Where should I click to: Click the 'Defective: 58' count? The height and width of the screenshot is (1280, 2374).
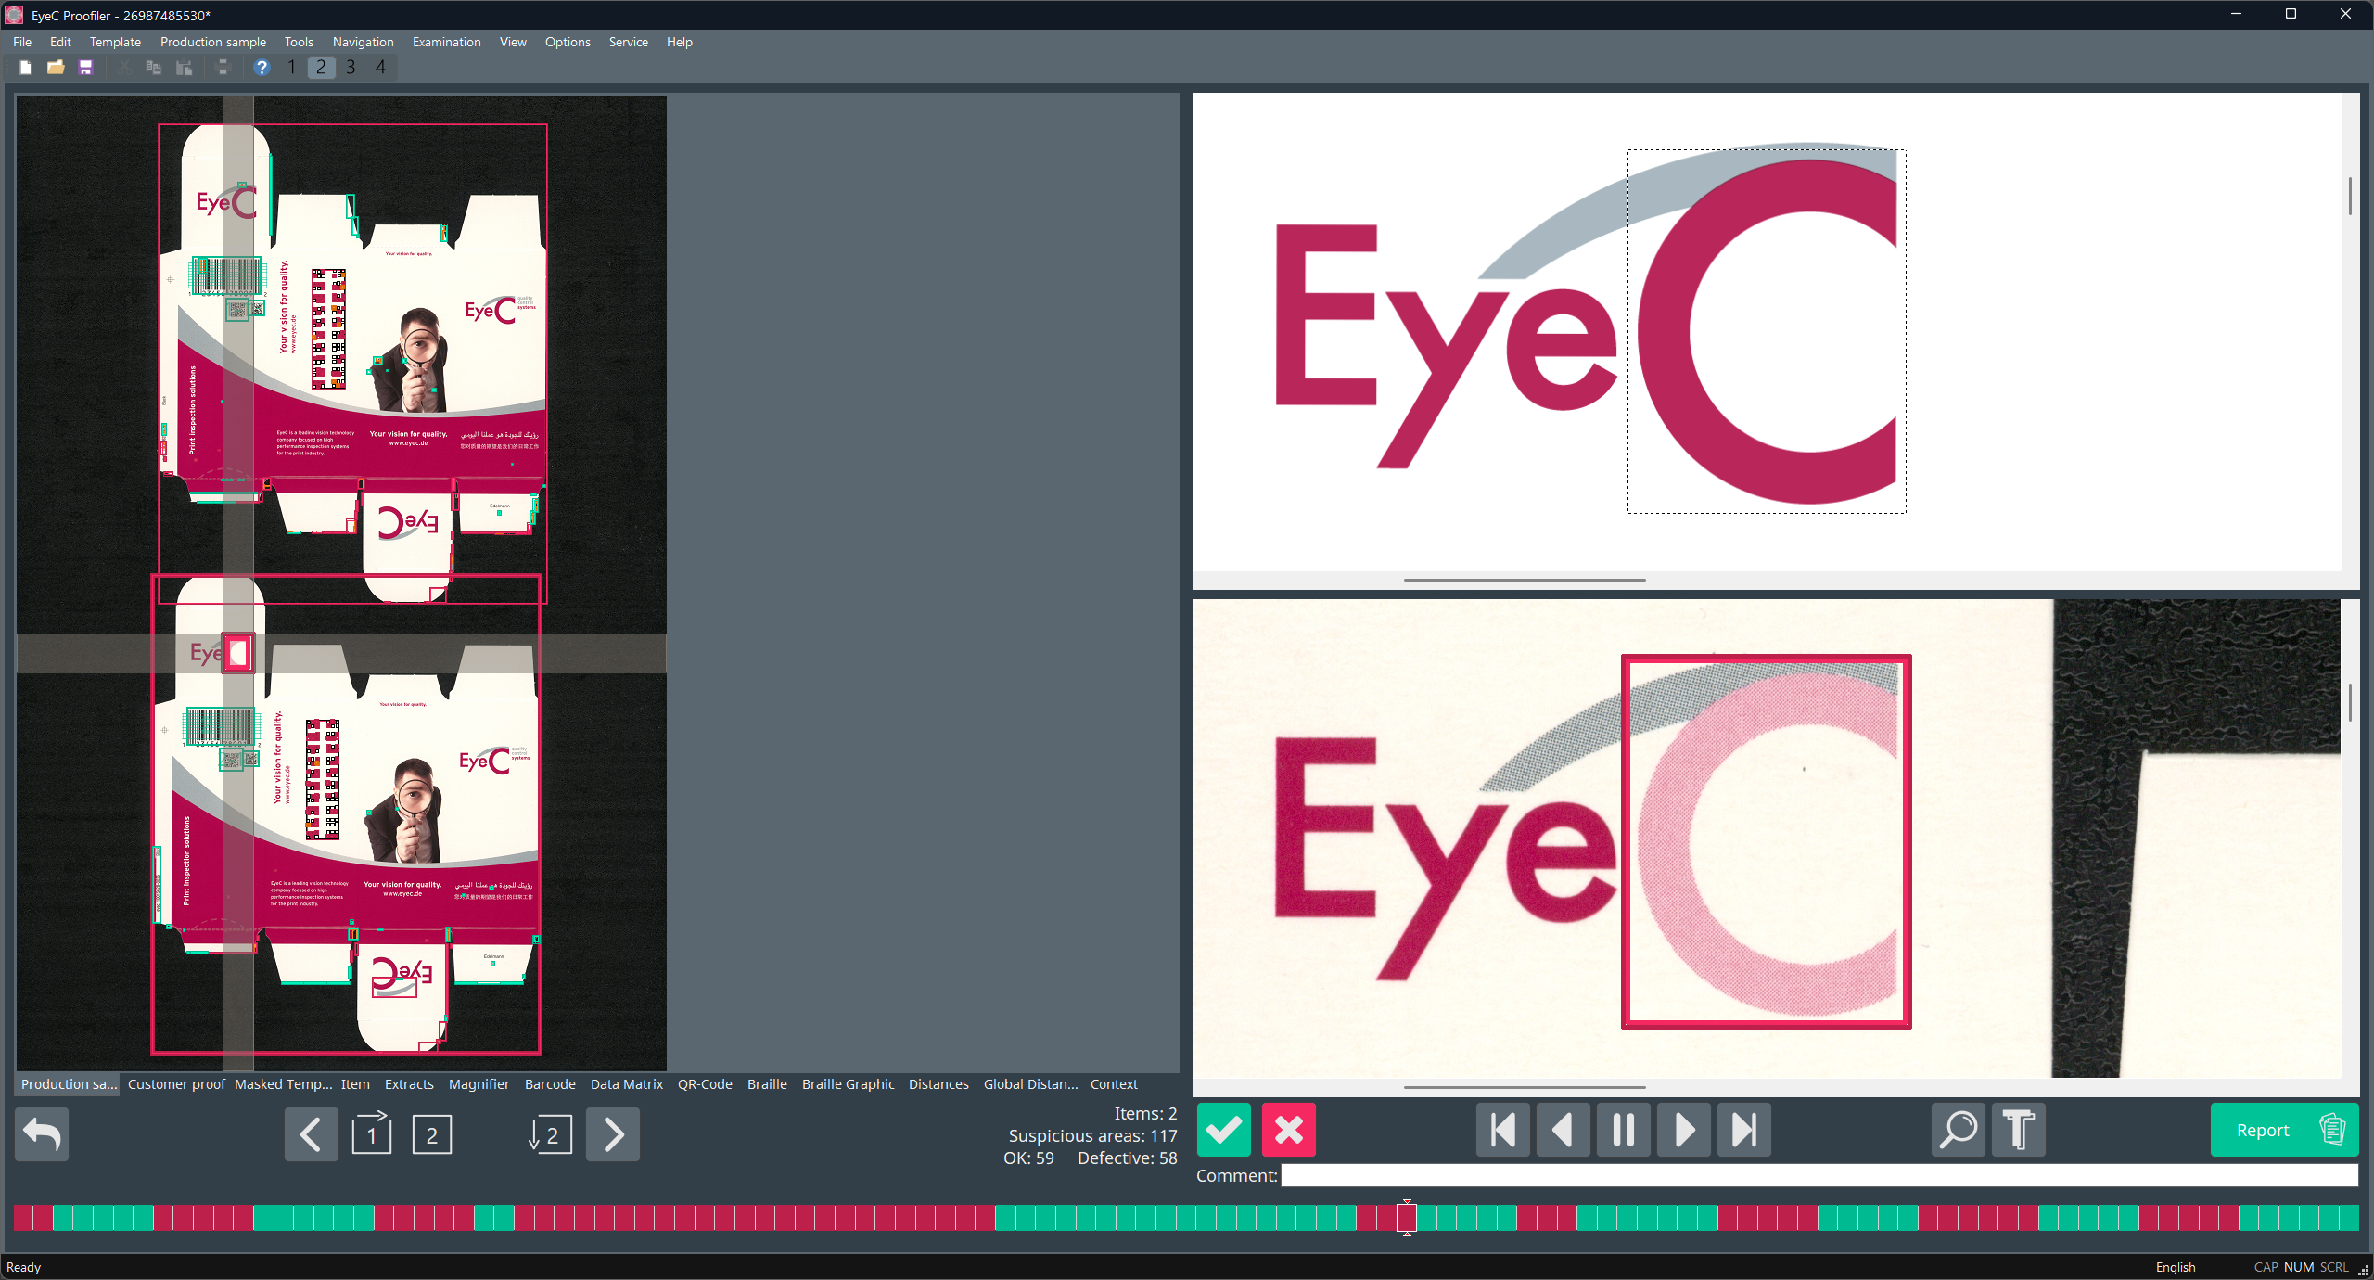pos(1127,1158)
